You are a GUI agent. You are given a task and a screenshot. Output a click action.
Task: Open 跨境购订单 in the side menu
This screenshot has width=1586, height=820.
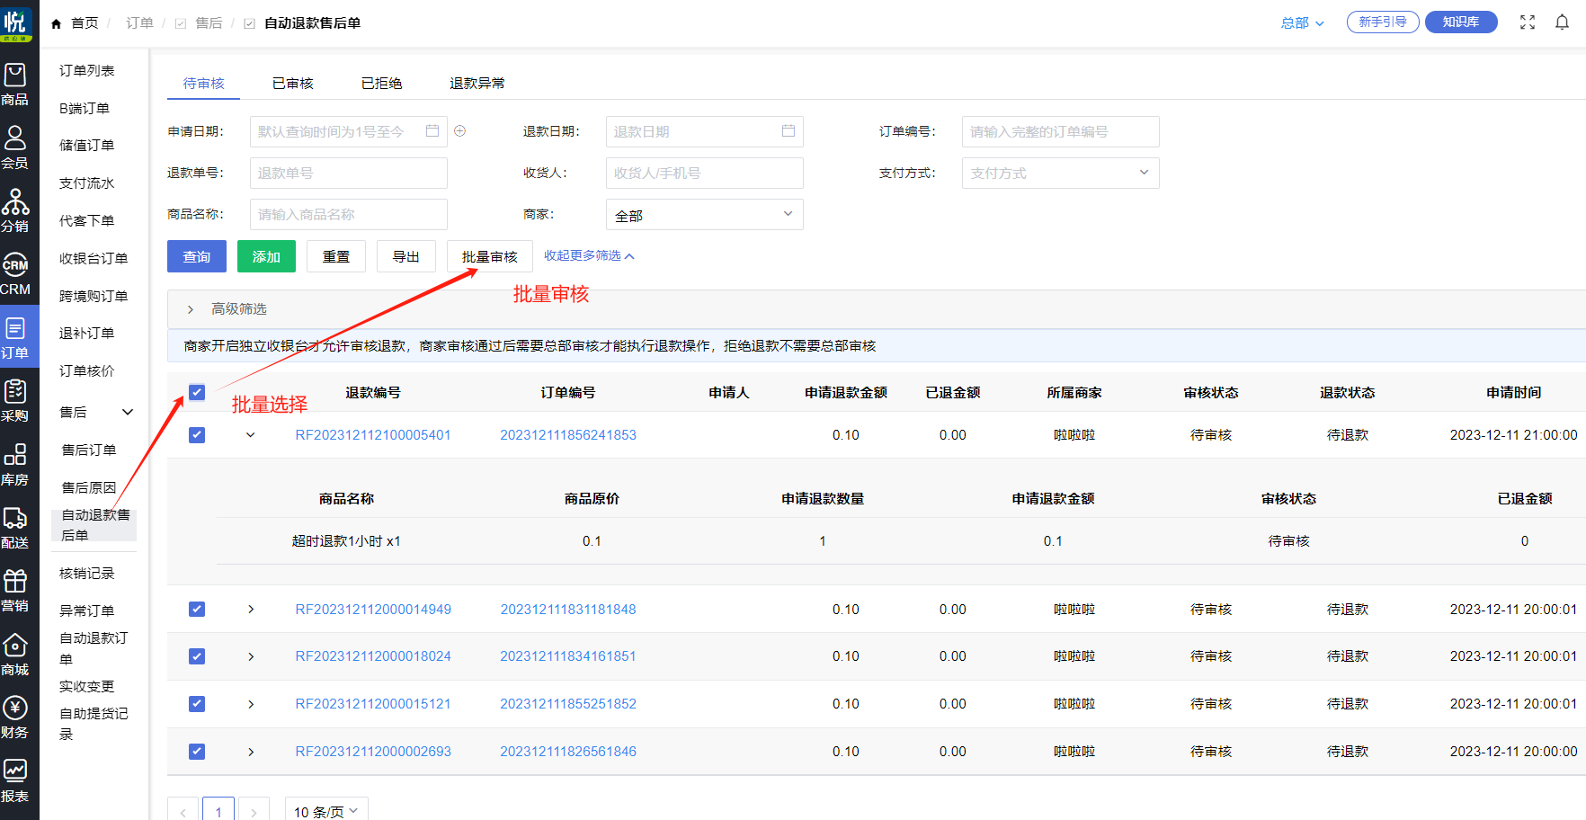pyautogui.click(x=94, y=296)
